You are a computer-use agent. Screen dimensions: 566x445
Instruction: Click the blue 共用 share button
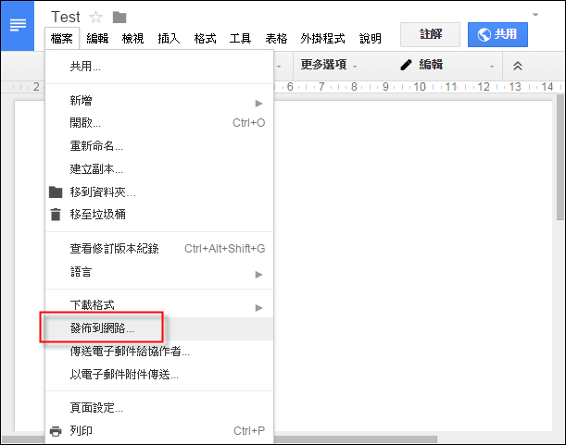coord(497,34)
